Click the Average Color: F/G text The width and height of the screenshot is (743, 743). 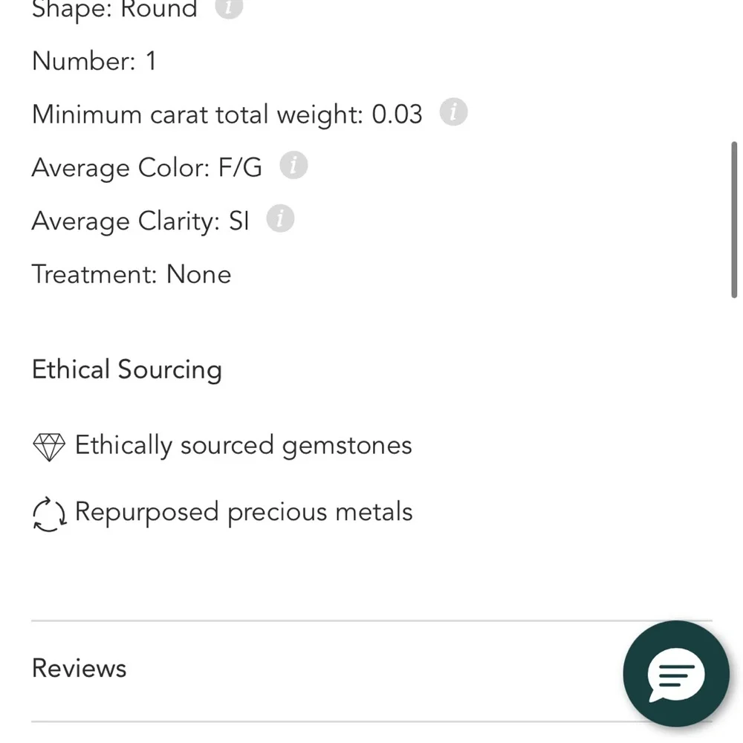[x=147, y=167]
